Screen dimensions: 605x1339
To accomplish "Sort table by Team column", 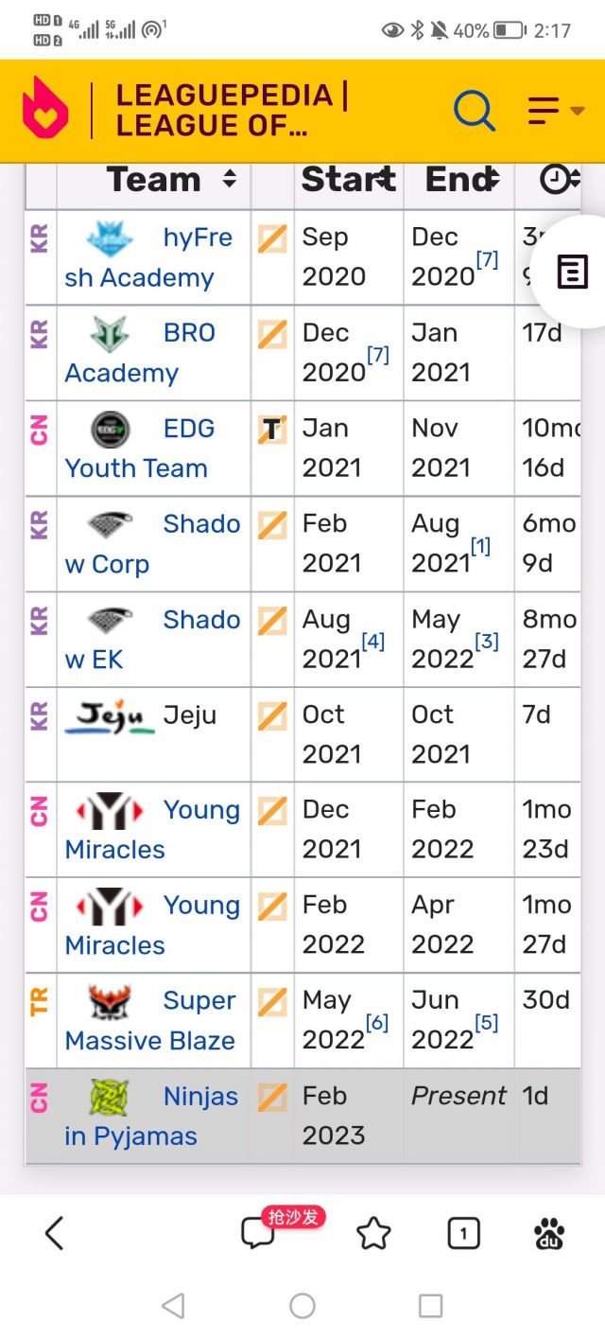I will [229, 179].
